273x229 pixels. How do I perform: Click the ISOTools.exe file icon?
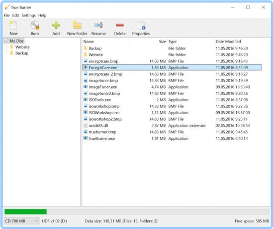85,100
